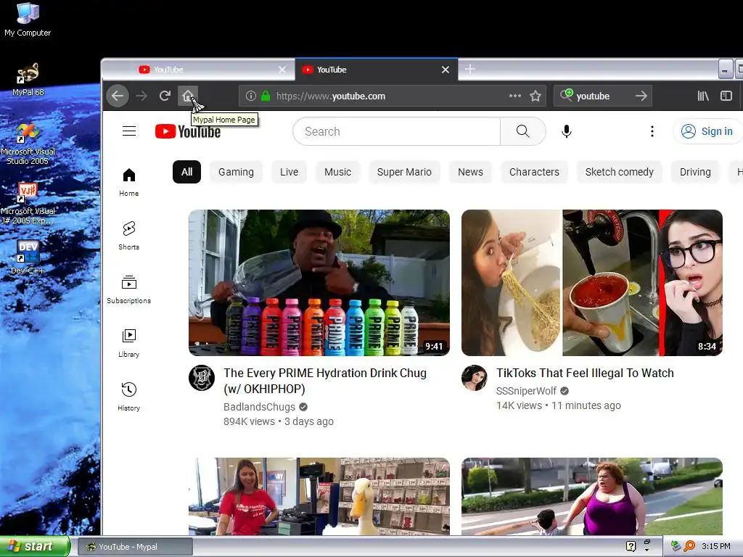Switch to the first YouTube tab

(x=198, y=70)
